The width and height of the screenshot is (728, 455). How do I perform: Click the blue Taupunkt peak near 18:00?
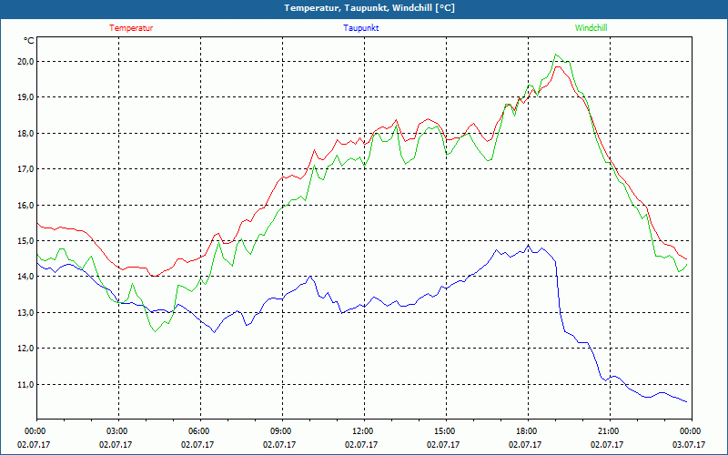[528, 245]
